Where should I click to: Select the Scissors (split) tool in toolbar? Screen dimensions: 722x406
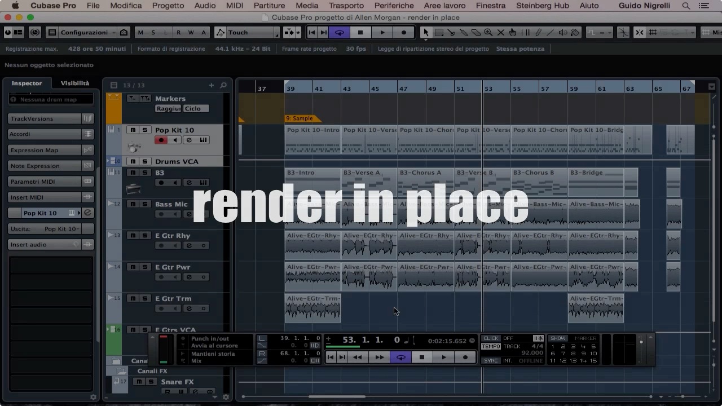click(x=451, y=33)
